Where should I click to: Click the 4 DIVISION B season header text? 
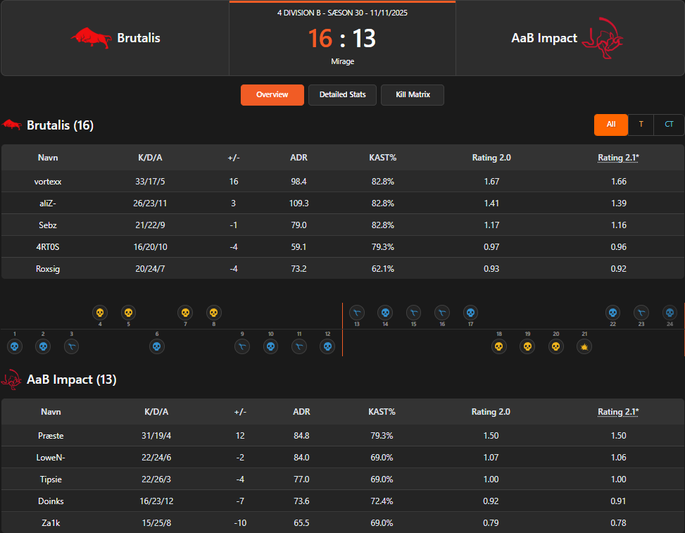(x=342, y=13)
